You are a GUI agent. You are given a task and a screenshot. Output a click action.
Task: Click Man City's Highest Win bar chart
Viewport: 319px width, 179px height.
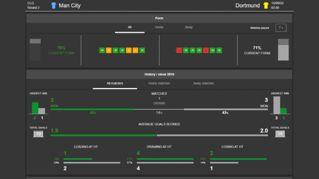pyautogui.click(x=38, y=108)
